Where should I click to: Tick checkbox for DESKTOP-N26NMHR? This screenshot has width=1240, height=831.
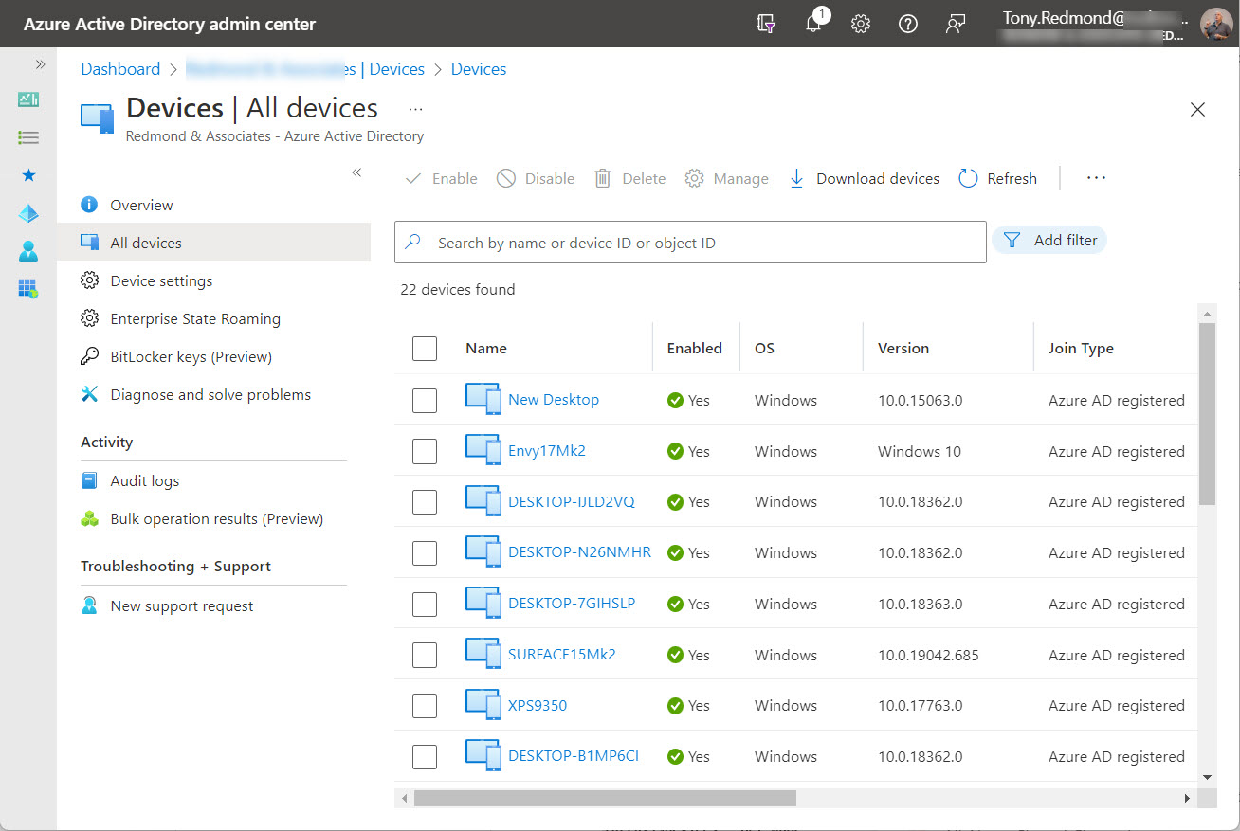(x=425, y=552)
